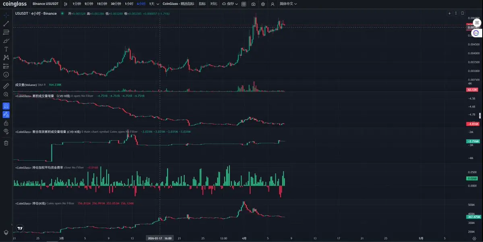Take a chart snapshot camera icon
This screenshot has width=483, height=242.
(x=253, y=4)
